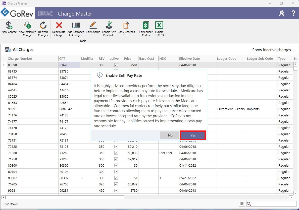The height and width of the screenshot is (210, 299).
Task: Select CPT cell 8887542
Action: point(69,109)
